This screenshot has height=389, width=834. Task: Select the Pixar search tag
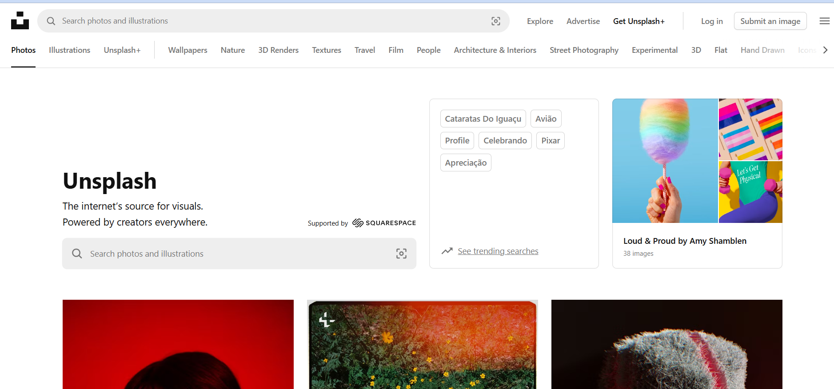pos(551,140)
